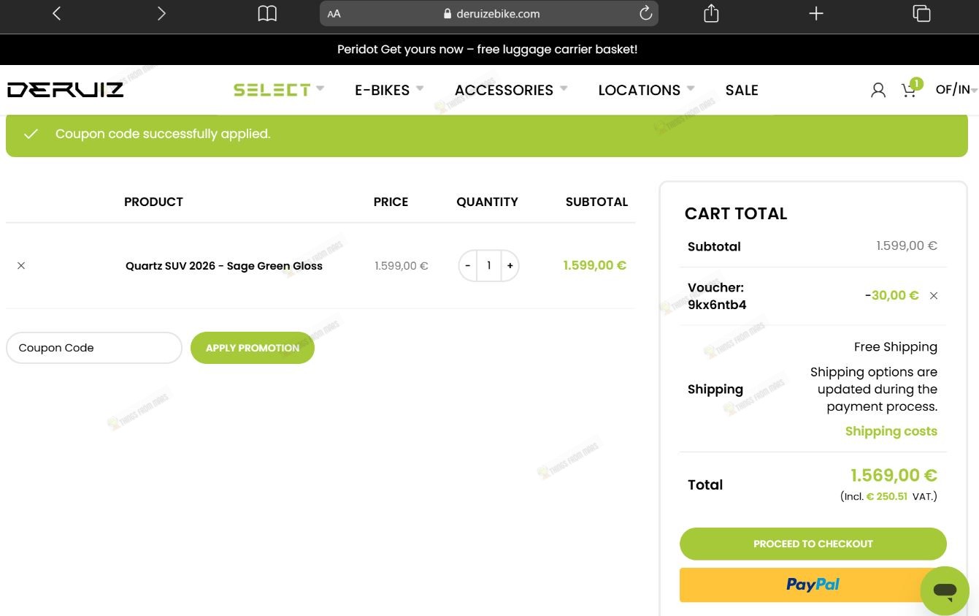Click the 'Voucher: 9kx6ntb4' label
This screenshot has width=979, height=616.
(717, 296)
